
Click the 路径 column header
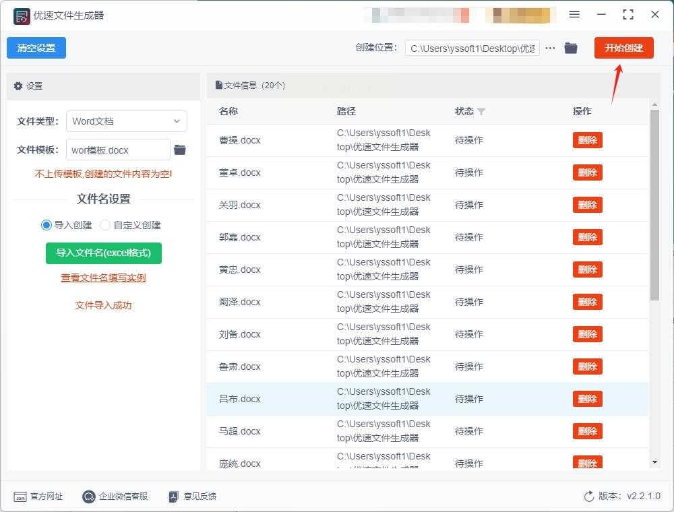click(x=346, y=111)
